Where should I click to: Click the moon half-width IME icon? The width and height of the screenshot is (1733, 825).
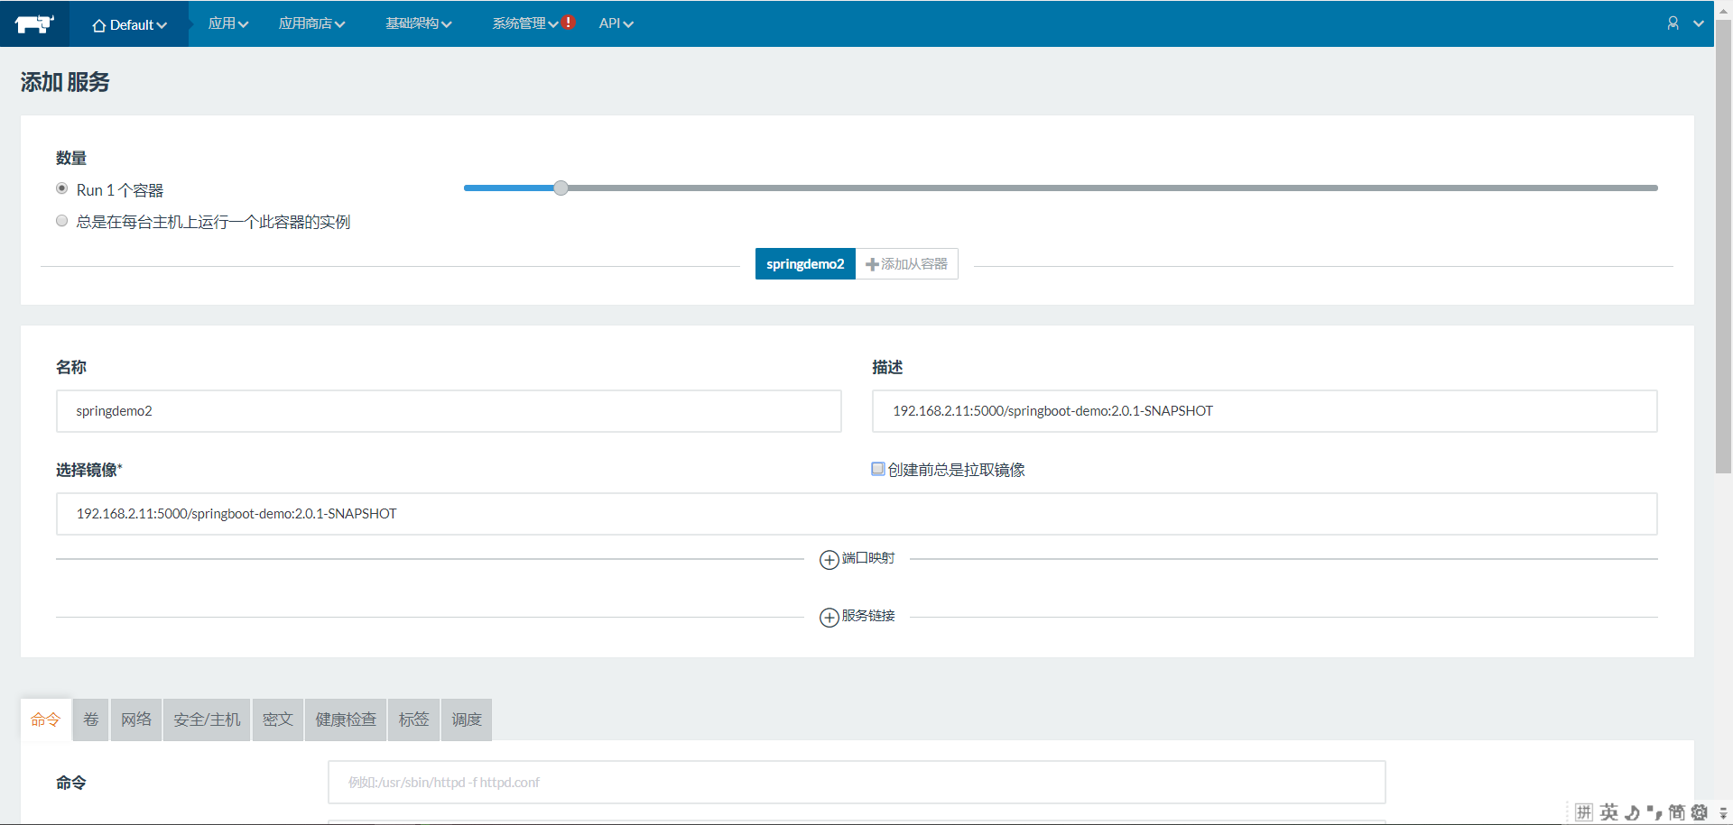tap(1632, 812)
